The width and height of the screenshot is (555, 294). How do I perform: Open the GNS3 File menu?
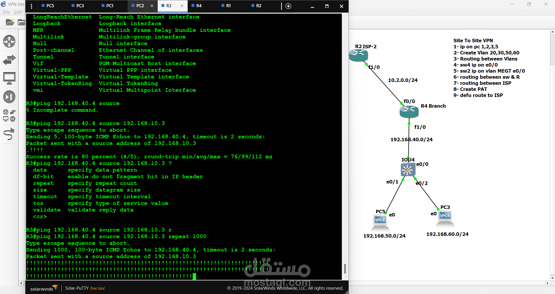coord(6,12)
